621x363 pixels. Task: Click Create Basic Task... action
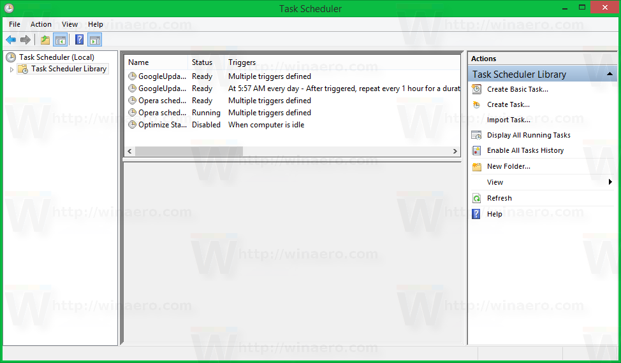[x=518, y=89]
